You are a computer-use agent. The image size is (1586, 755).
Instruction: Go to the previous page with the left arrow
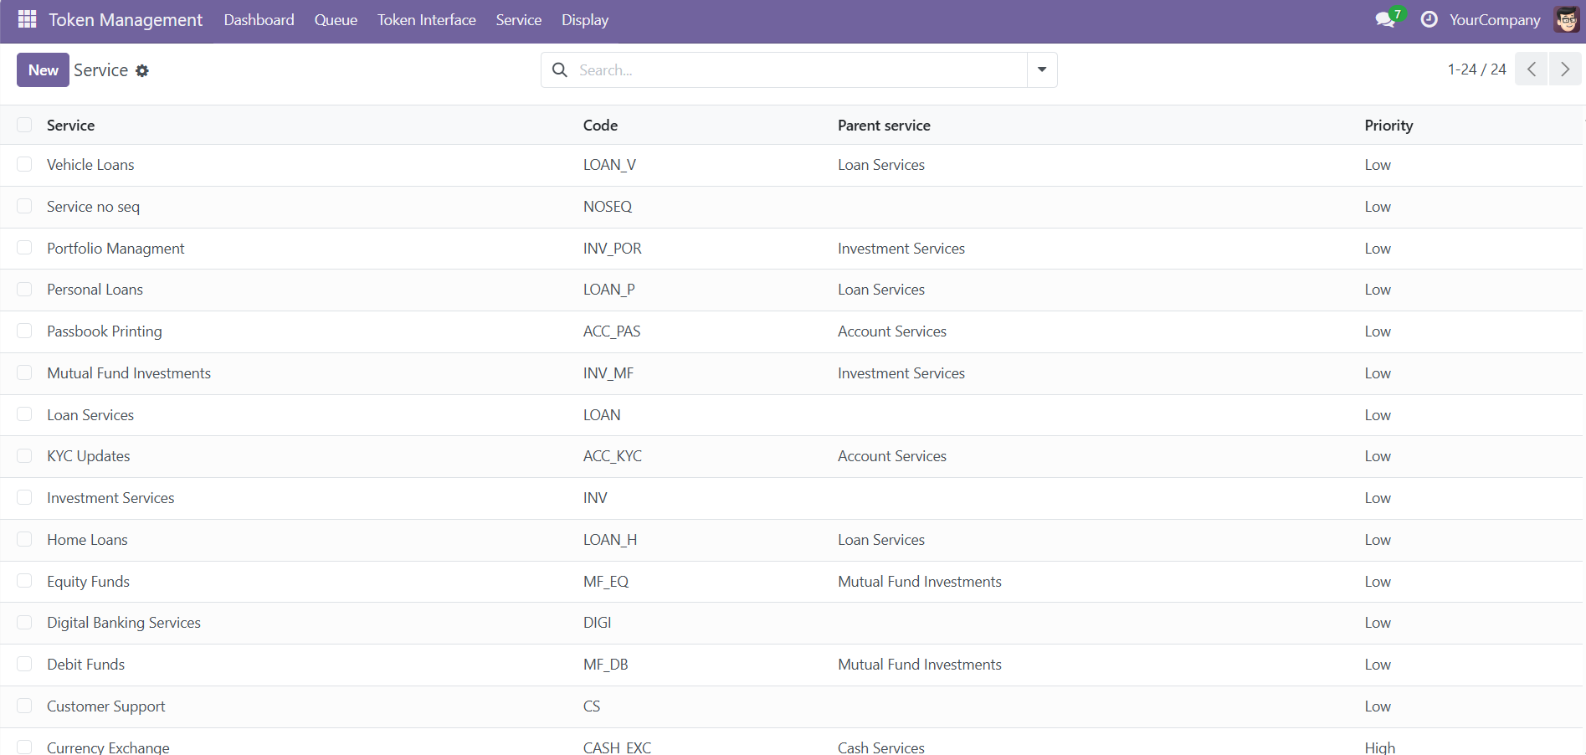1531,69
